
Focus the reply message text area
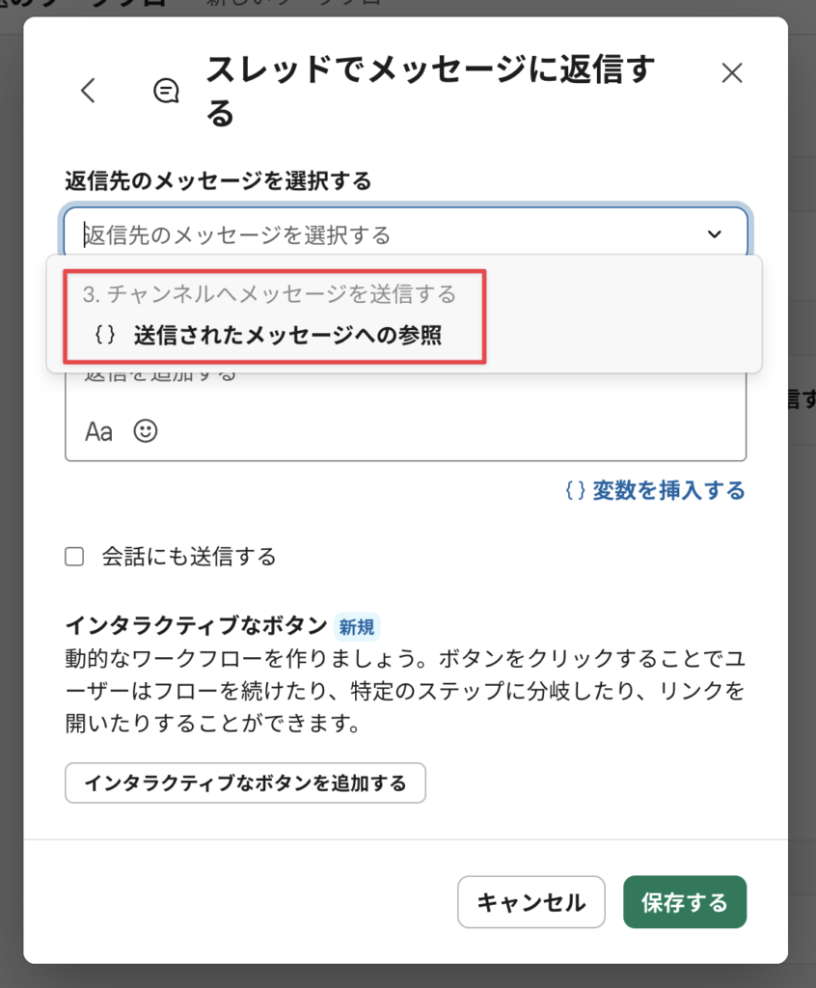click(405, 386)
